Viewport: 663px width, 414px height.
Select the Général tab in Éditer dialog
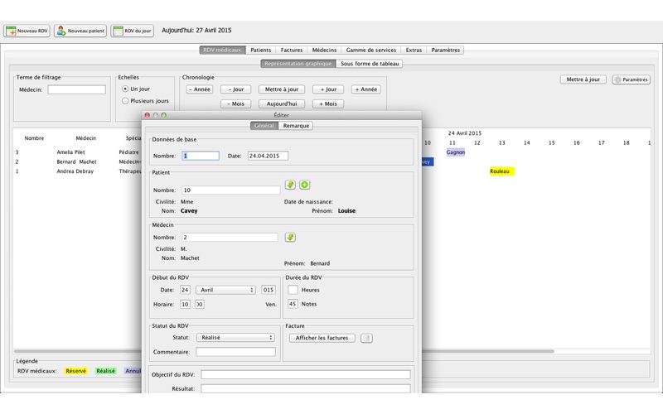coord(264,126)
